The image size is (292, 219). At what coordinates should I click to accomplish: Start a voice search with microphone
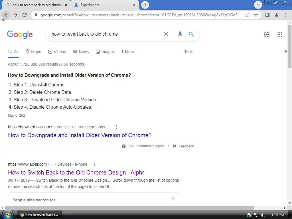tap(180, 34)
